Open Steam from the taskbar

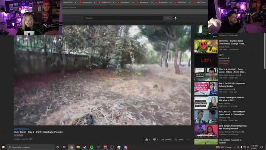tap(85, 147)
